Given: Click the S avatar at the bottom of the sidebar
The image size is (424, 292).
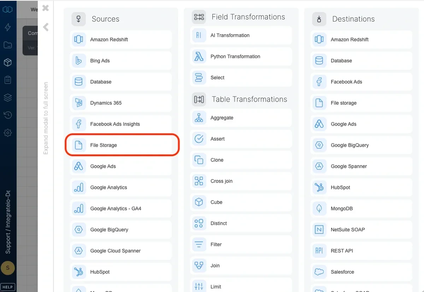Looking at the screenshot, I should coord(8,268).
